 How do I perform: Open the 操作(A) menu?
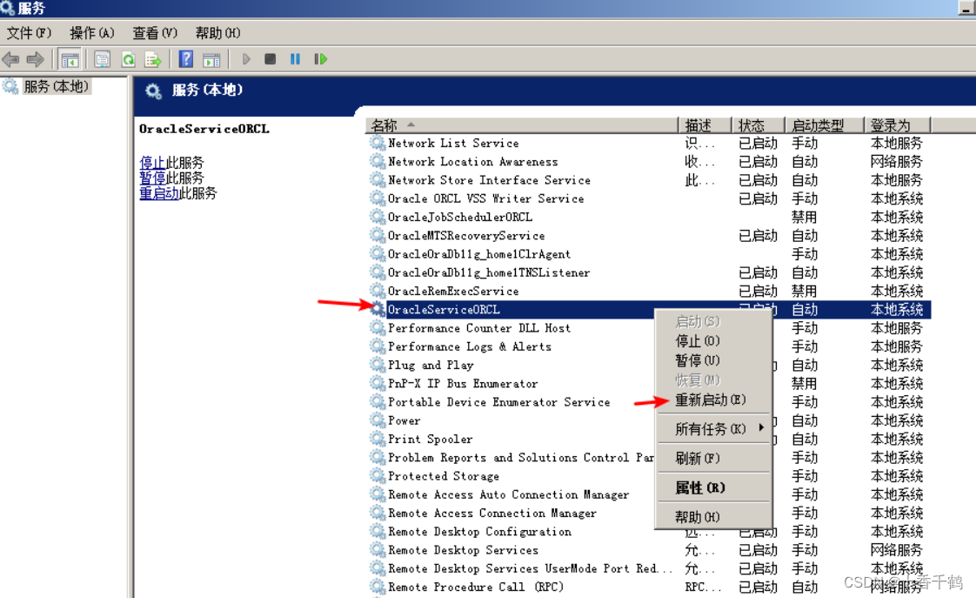click(90, 33)
